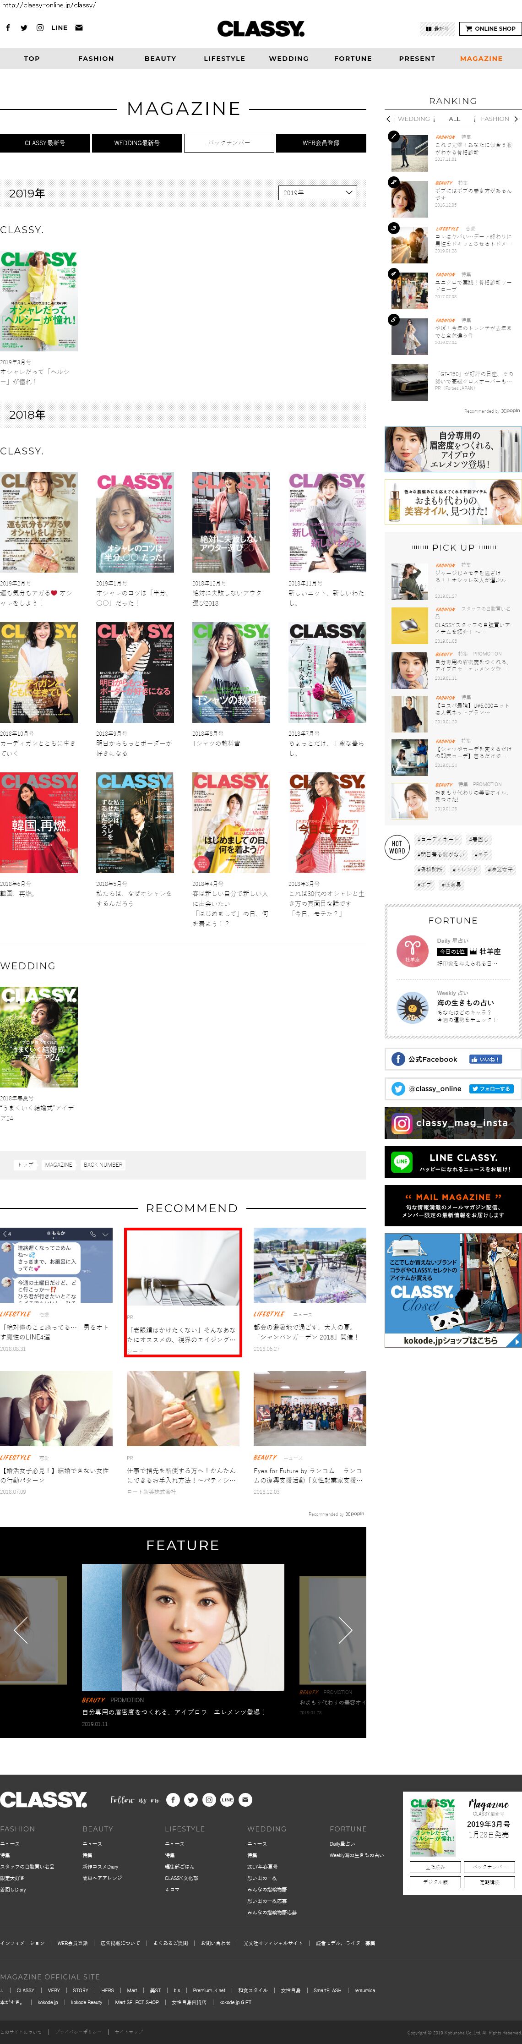Viewport: 522px width, 2044px height.
Task: Open the FORTUNE menu item in the navigation bar
Action: (x=352, y=59)
